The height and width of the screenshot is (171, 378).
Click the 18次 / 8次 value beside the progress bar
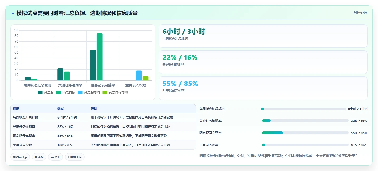(358, 145)
